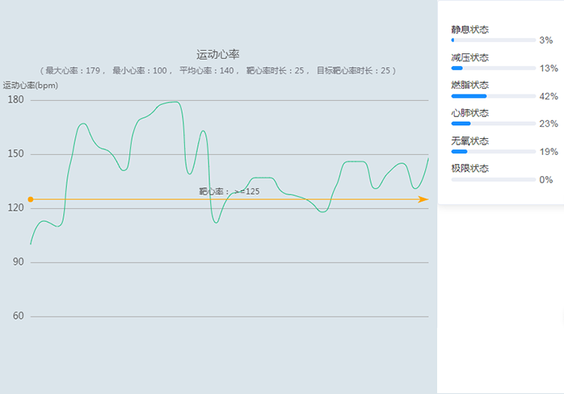The width and height of the screenshot is (564, 394).
Task: Click the empty 极限状态 progress bar
Action: [x=493, y=179]
